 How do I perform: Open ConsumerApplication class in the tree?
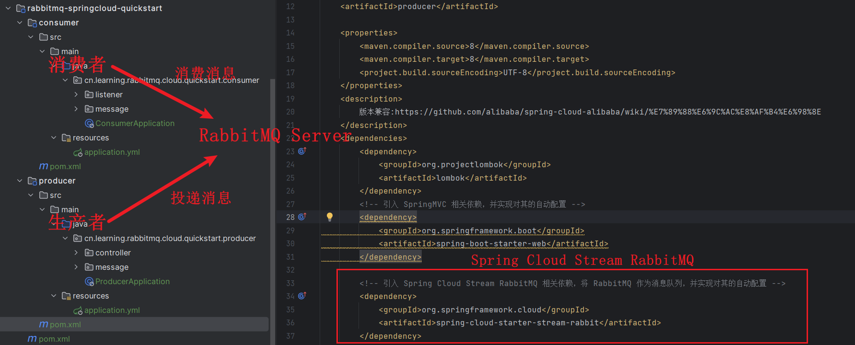[135, 123]
